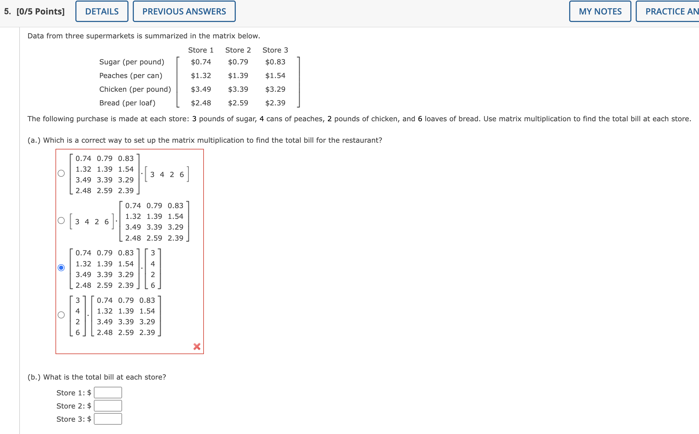Click the Store 3 column header
The image size is (699, 434).
click(275, 50)
